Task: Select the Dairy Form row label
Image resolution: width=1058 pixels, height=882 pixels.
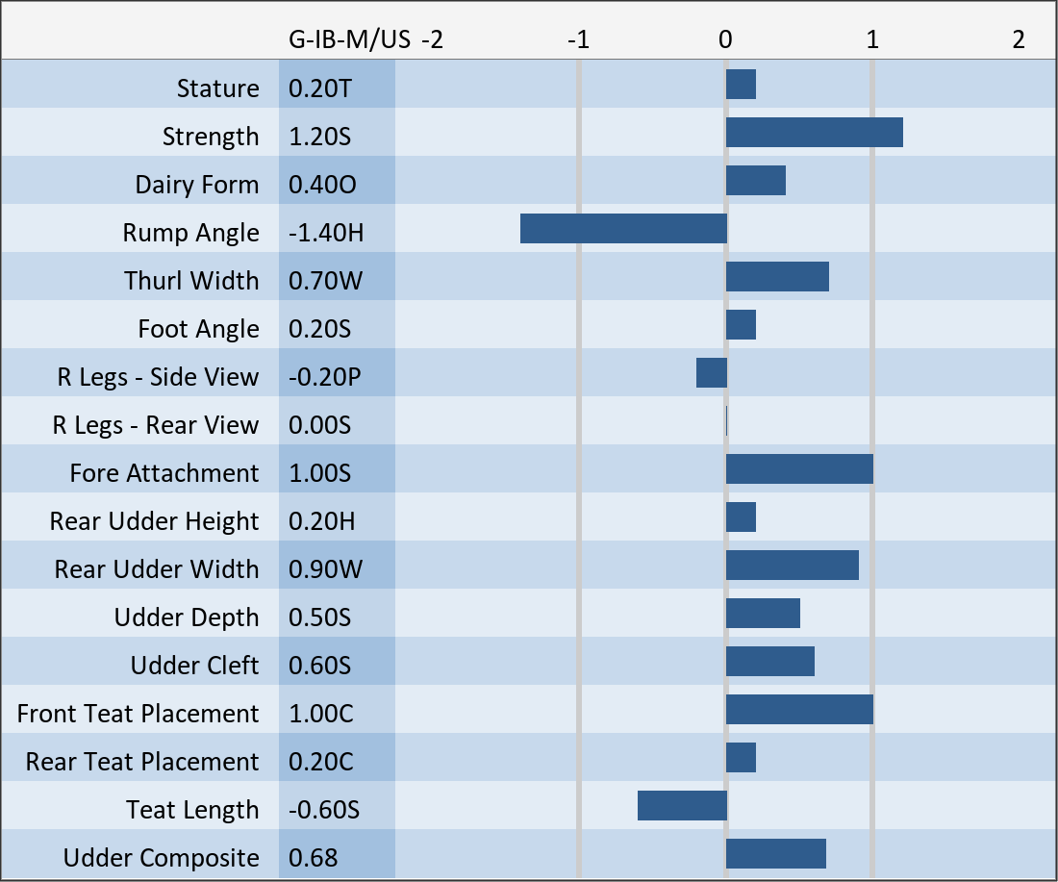Action: pos(197,185)
